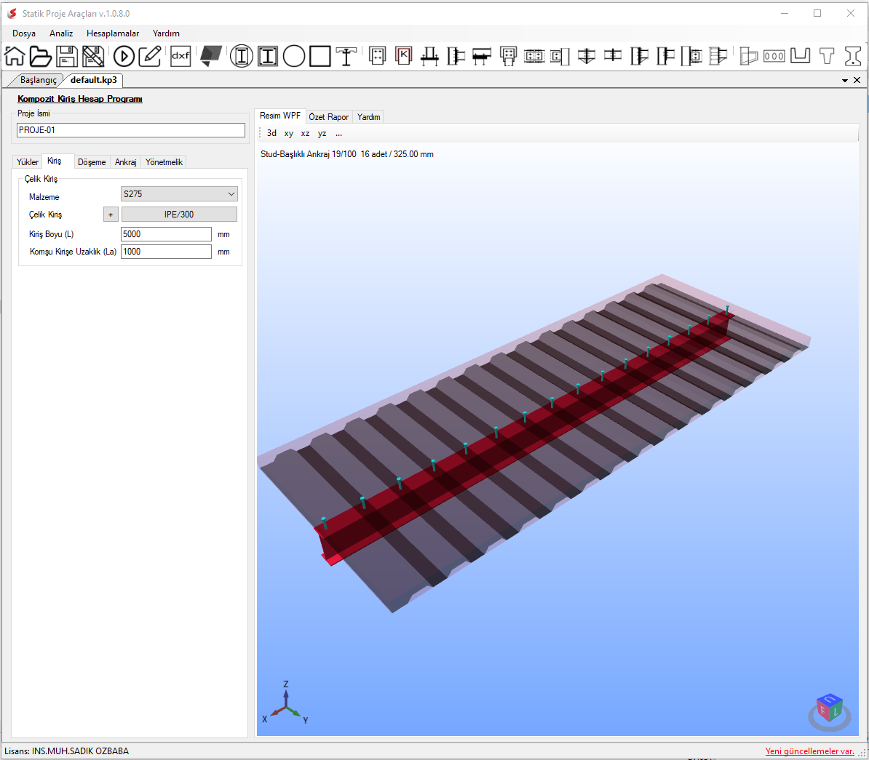Click the Home icon in toolbar
Viewport: 869px width, 760px height.
click(x=15, y=56)
